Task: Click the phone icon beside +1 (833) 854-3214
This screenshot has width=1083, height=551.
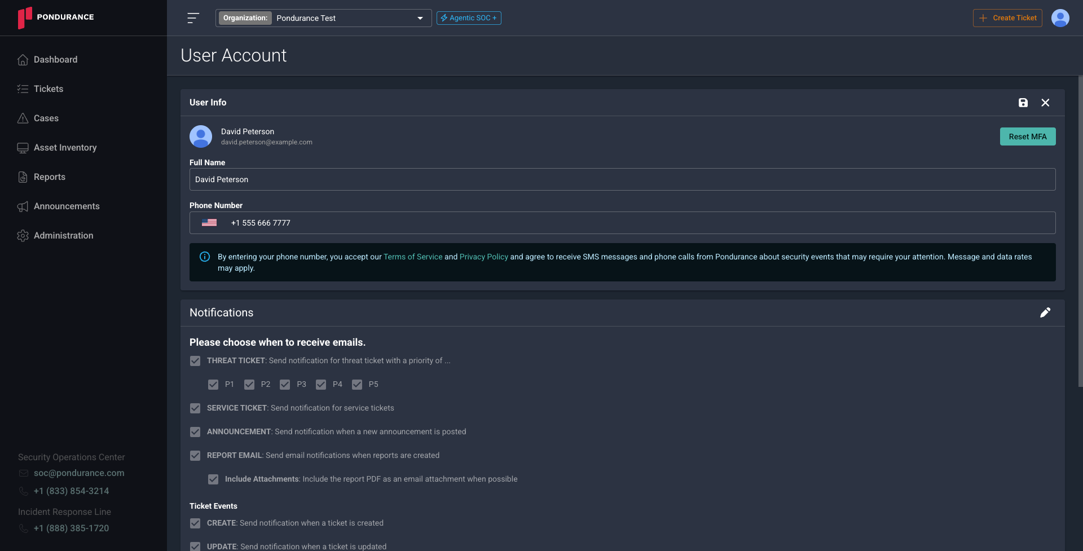Action: pyautogui.click(x=24, y=491)
